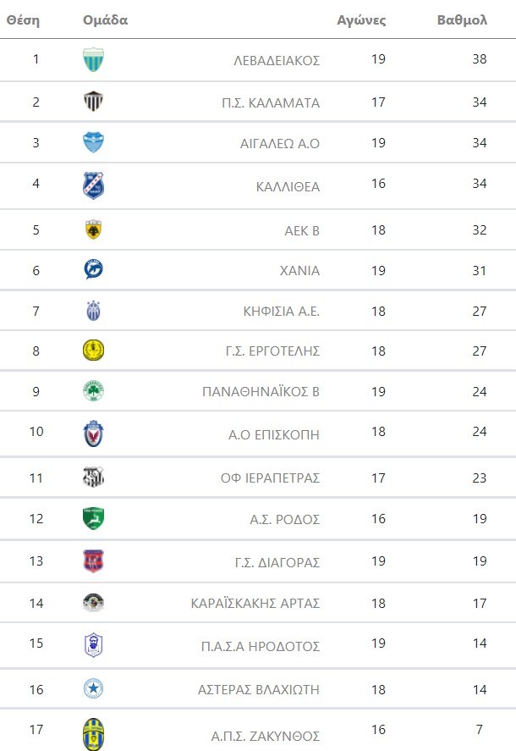
Task: Open the ΟΦ ΙΕΡΑΠΕΤΡΑΣ team name link
Action: (x=270, y=478)
